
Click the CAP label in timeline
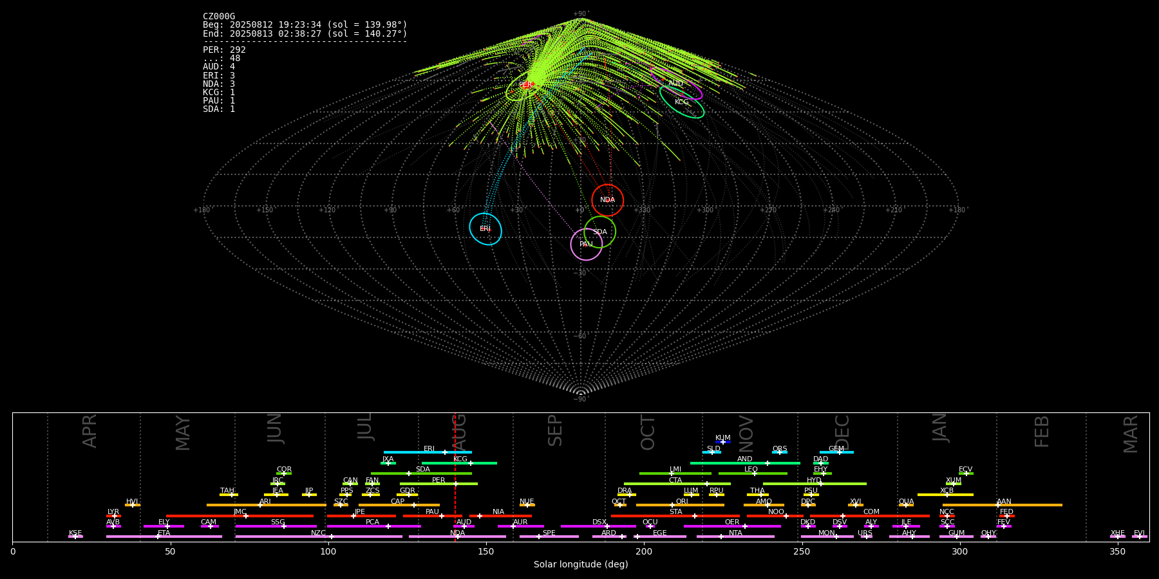click(x=398, y=502)
